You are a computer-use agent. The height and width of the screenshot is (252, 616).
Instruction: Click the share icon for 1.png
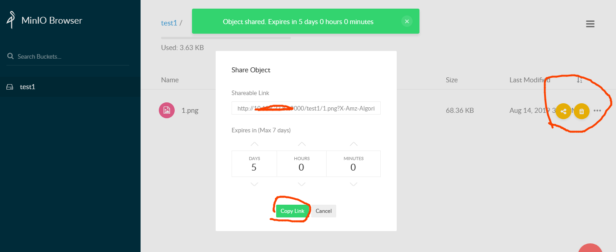[x=564, y=111]
